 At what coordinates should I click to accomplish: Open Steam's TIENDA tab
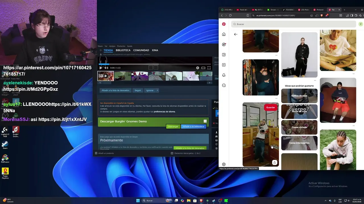tap(108, 50)
